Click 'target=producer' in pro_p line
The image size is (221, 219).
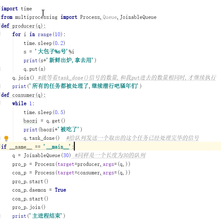click(x=79, y=164)
